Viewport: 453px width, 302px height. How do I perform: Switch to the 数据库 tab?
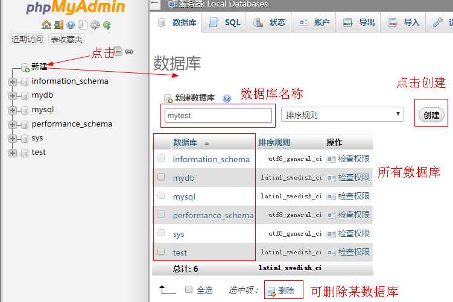[177, 22]
